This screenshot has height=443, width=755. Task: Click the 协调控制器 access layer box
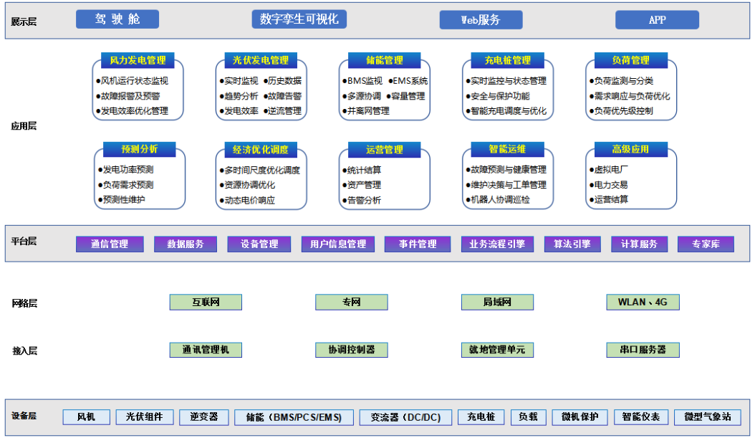click(352, 350)
